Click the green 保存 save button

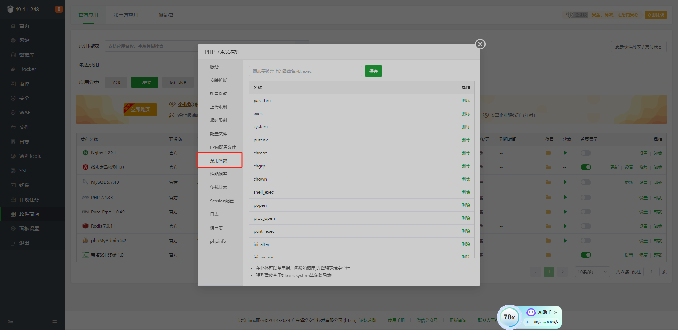[373, 71]
